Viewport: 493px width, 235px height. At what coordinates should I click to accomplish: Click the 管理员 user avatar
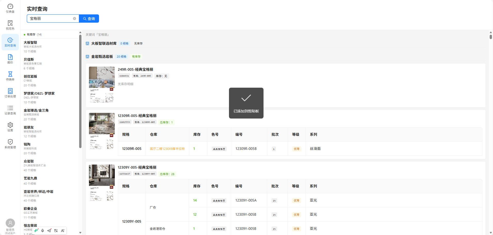[10, 223]
